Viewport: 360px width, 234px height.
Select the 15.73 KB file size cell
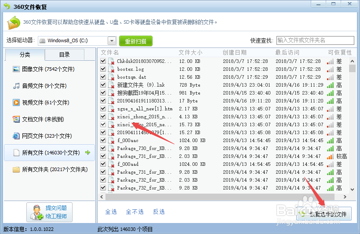click(189, 124)
